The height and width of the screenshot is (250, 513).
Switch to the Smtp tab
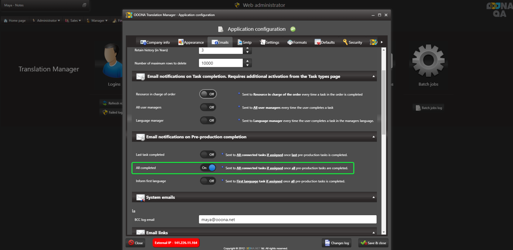point(245,42)
